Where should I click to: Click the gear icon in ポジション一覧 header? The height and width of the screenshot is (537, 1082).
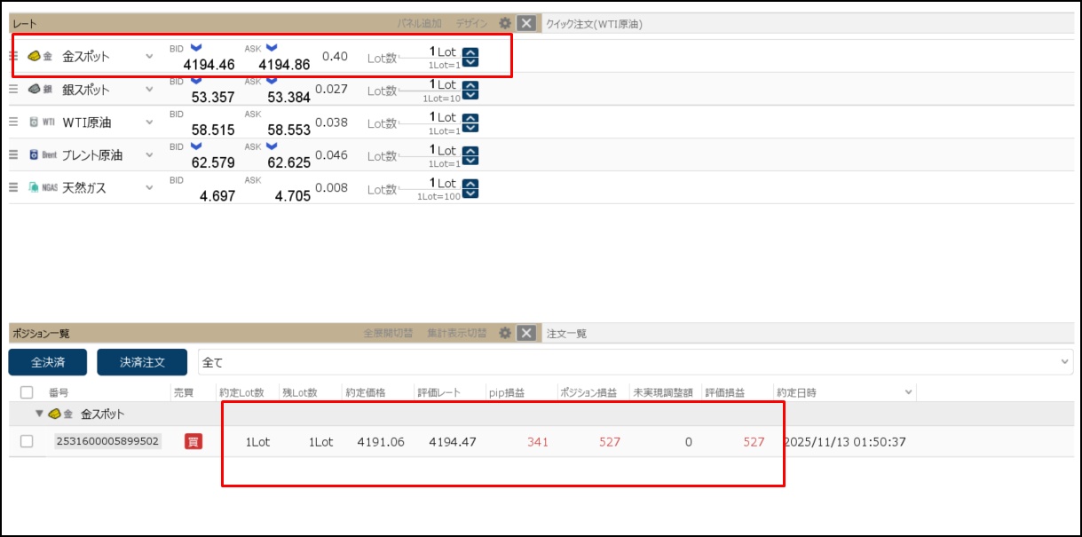pyautogui.click(x=505, y=333)
